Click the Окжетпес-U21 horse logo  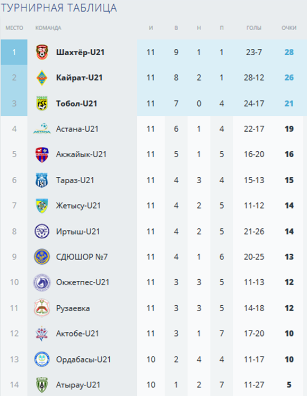[x=42, y=282]
